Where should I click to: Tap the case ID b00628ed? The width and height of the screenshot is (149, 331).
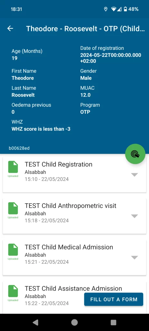(19, 148)
